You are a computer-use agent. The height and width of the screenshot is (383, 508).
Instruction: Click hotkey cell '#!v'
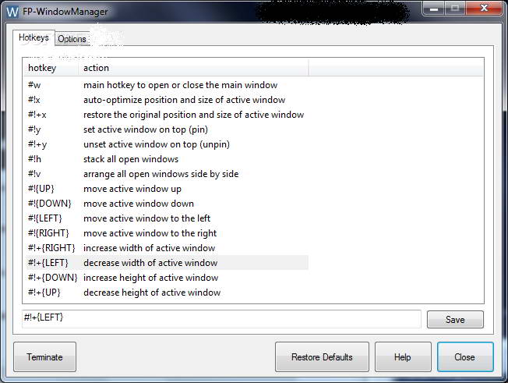tap(34, 174)
